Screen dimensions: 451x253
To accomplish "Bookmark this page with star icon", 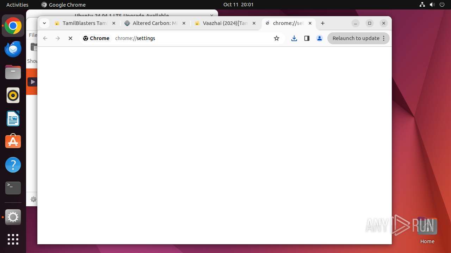I will [x=277, y=38].
